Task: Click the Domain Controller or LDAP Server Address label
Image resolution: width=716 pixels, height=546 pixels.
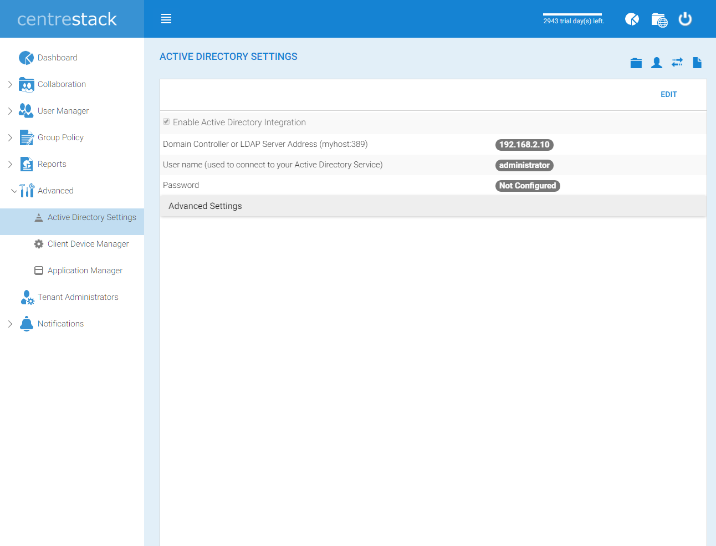Action: point(265,144)
